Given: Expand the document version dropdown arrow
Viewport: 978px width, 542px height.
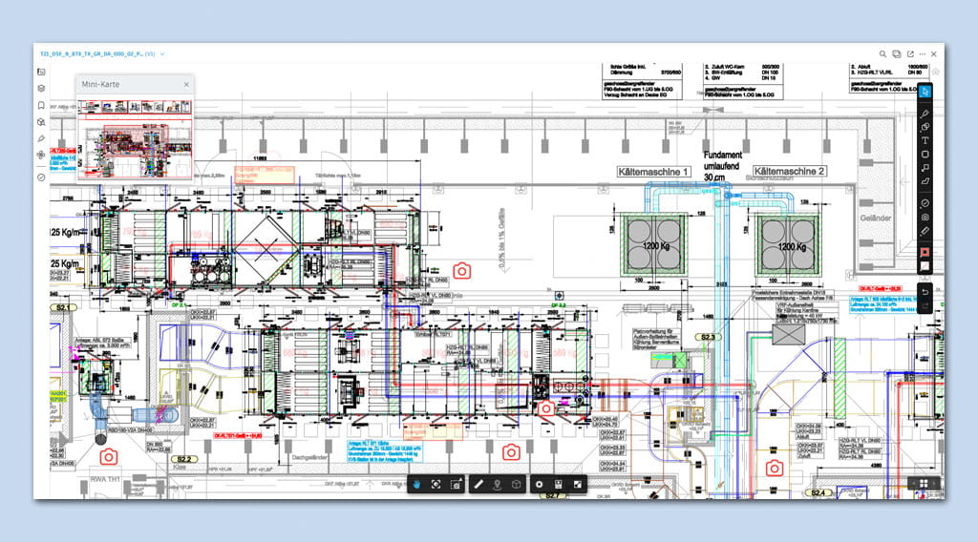Looking at the screenshot, I should click(162, 54).
